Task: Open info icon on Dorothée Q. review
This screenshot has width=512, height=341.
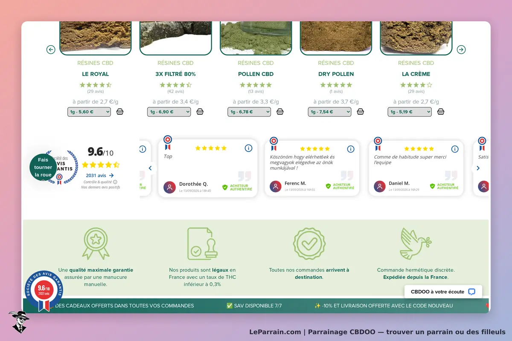Action: pos(248,148)
